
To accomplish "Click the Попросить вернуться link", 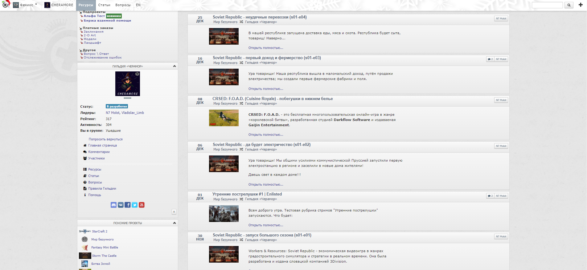I will [x=106, y=139].
